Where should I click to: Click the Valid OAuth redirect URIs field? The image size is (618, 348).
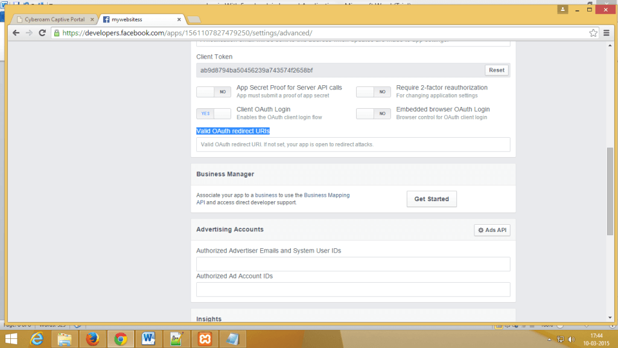[x=353, y=144]
